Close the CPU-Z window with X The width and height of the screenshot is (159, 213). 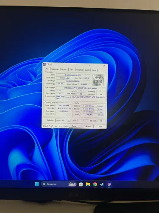104,66
